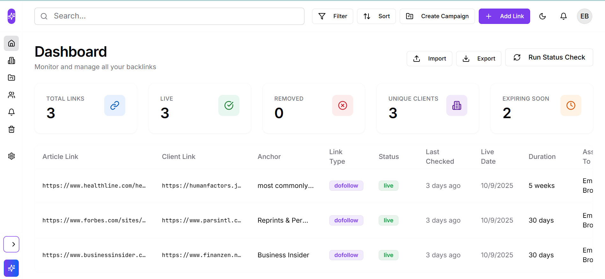Image resolution: width=605 pixels, height=279 pixels.
Task: Click the link icon on Total Links card
Action: 115,105
